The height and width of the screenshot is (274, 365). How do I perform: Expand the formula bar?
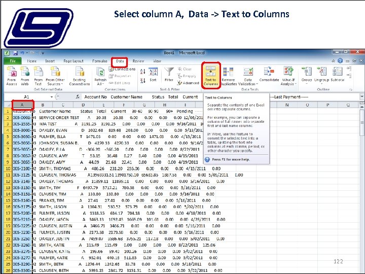[362, 96]
